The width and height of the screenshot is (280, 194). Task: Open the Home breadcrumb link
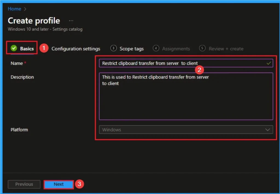tap(14, 9)
